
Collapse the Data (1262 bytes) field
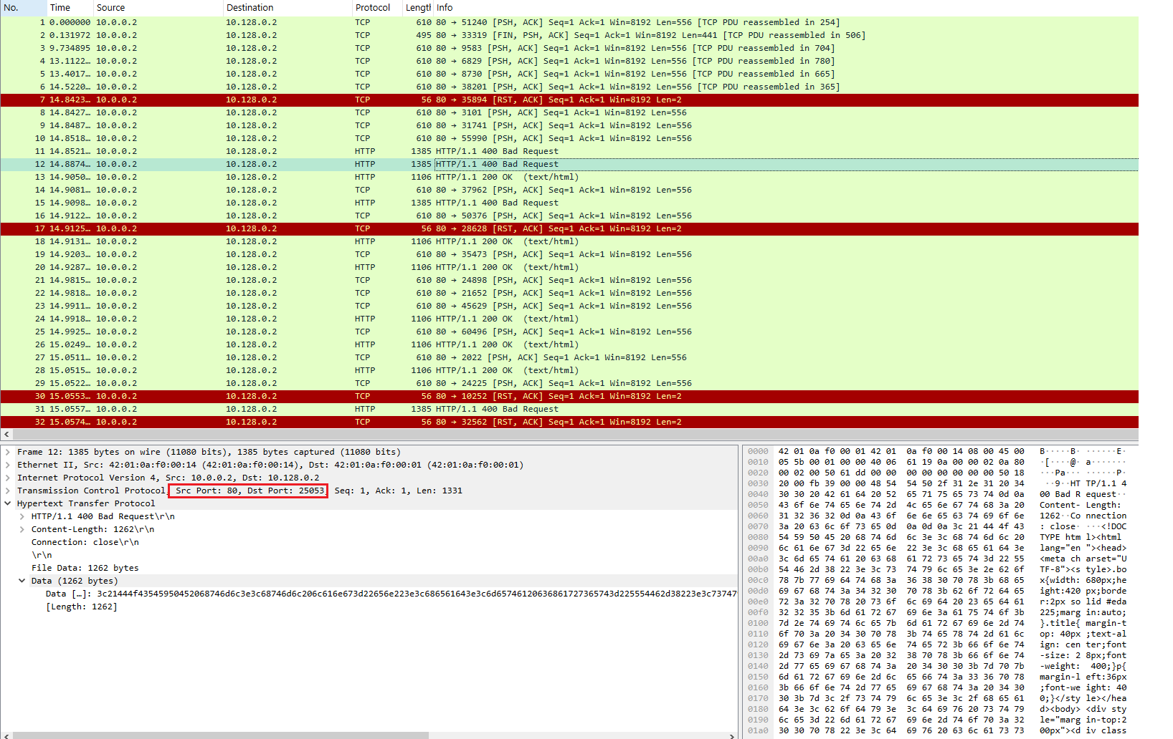[22, 581]
